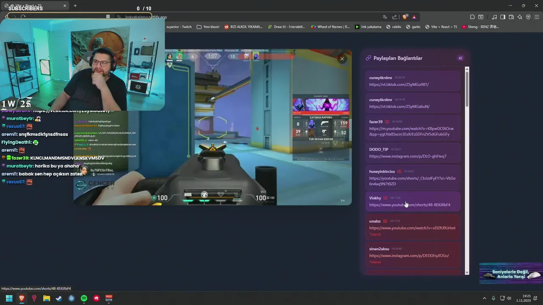This screenshot has height=305, width=543.
Task: Click the YouTube icon beside fazer39
Action: click(387, 122)
